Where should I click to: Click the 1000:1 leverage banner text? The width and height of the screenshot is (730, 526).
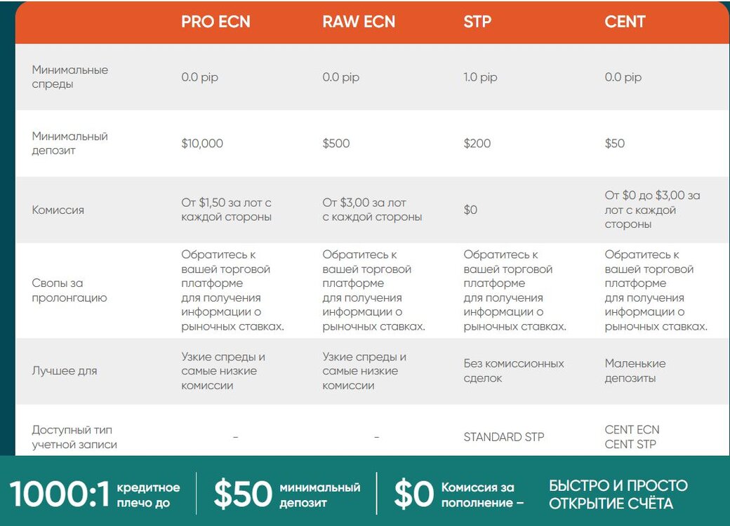click(x=95, y=494)
